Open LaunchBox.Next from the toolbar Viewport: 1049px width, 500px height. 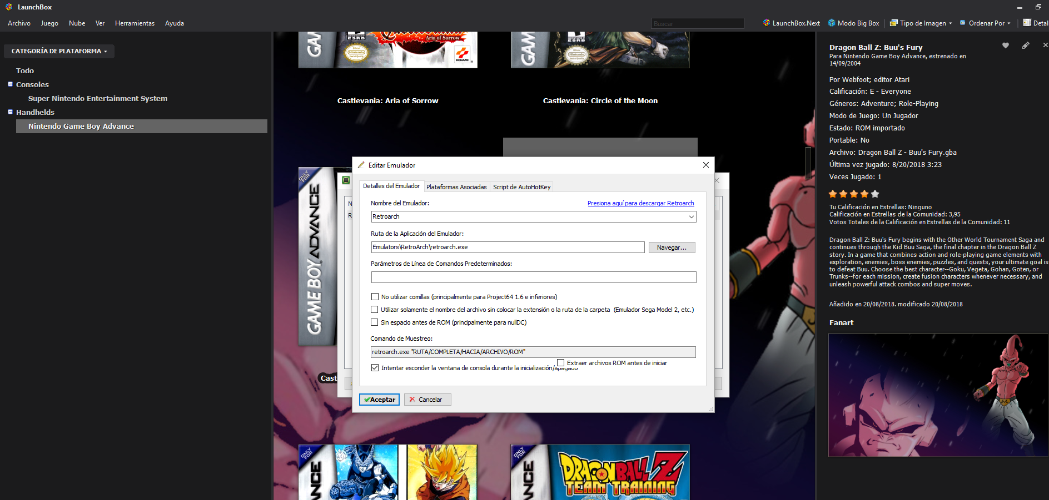point(792,23)
